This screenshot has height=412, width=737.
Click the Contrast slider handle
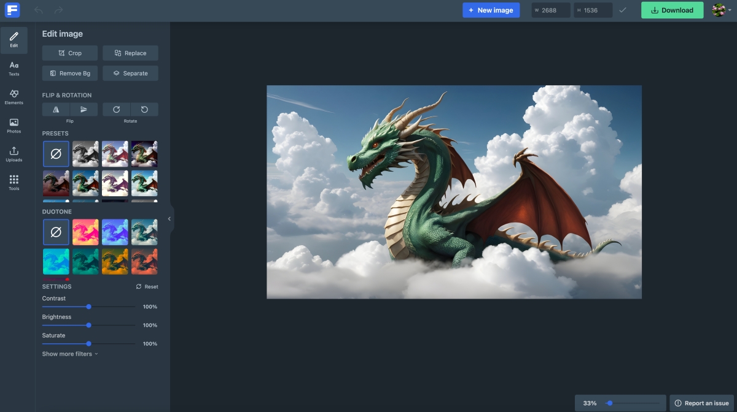tap(88, 307)
